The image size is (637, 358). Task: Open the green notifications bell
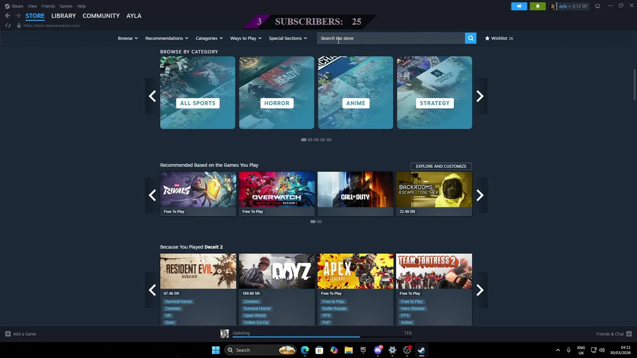537,6
